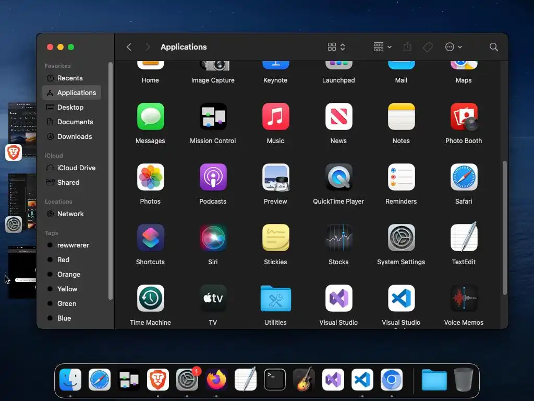Click the sidebar vertical scrollbar
This screenshot has width=534, height=401.
point(111,181)
